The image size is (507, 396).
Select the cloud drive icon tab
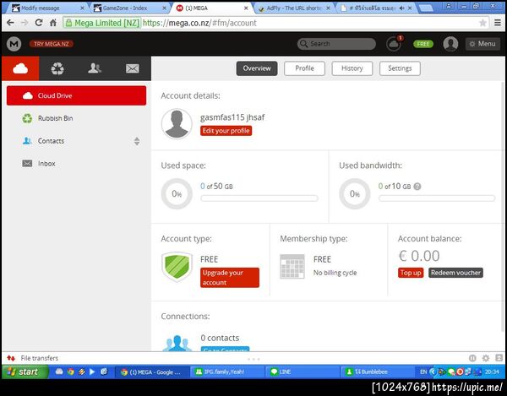pos(20,68)
